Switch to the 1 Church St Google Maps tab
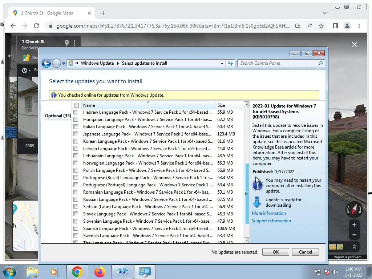The height and width of the screenshot is (279, 372). click(52, 13)
